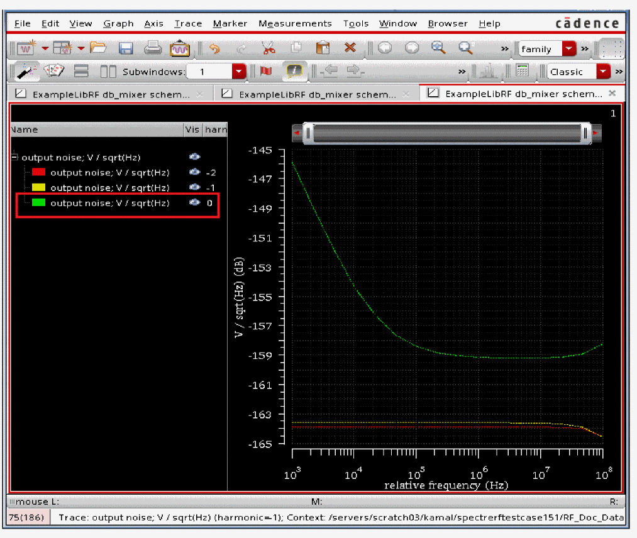
Task: Click the Save floppy disk icon
Action: (126, 48)
